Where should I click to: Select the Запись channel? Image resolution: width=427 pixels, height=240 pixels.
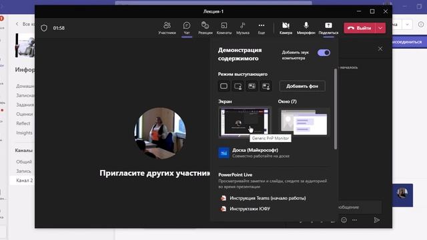pyautogui.click(x=23, y=171)
